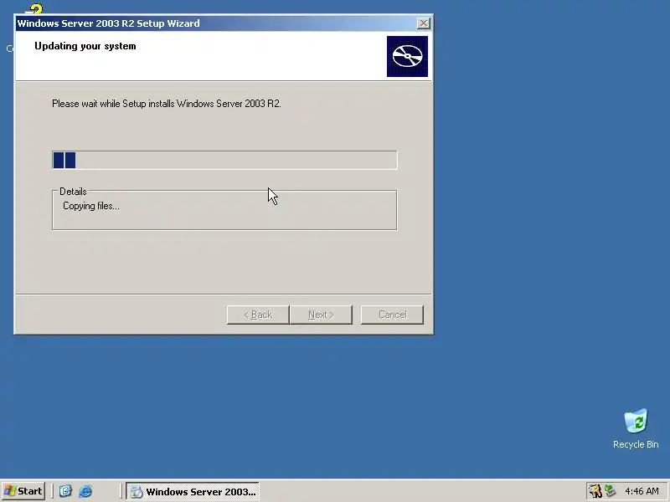The width and height of the screenshot is (670, 502).
Task: Click the Setup Wizard title bar
Action: [x=216, y=23]
